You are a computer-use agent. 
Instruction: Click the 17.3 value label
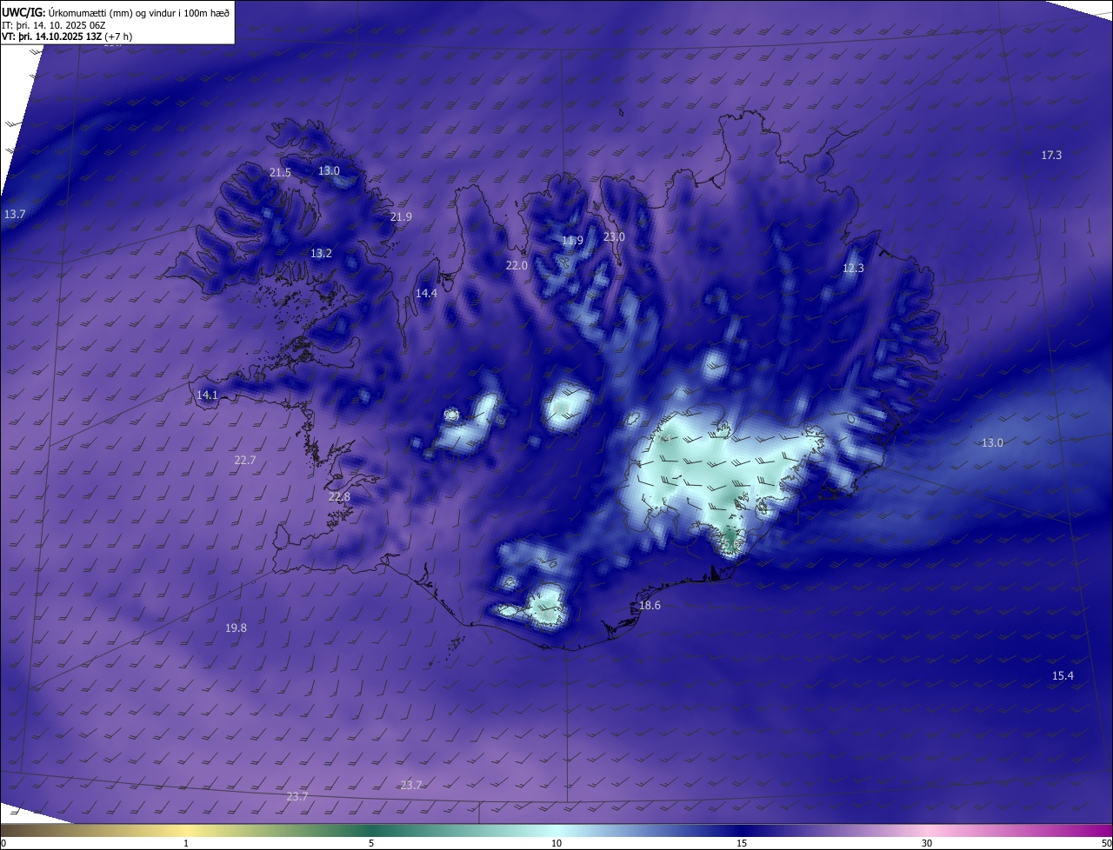(1051, 155)
